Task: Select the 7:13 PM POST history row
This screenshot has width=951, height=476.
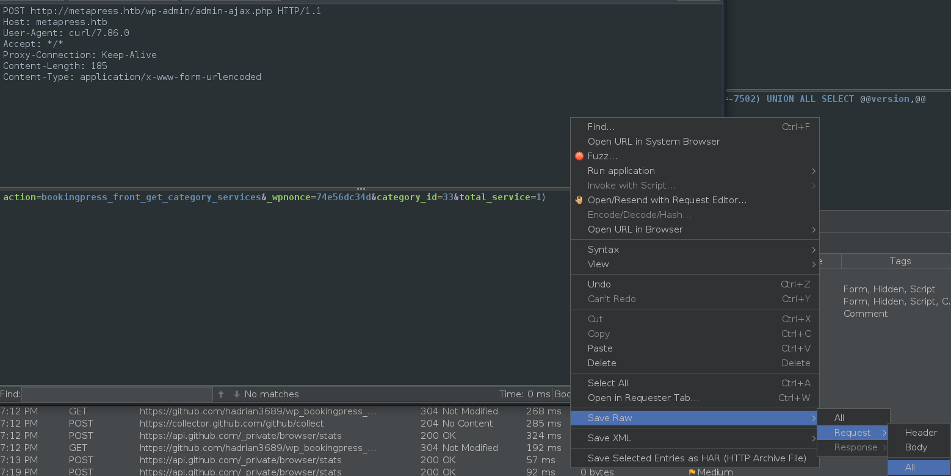Action: [285, 460]
